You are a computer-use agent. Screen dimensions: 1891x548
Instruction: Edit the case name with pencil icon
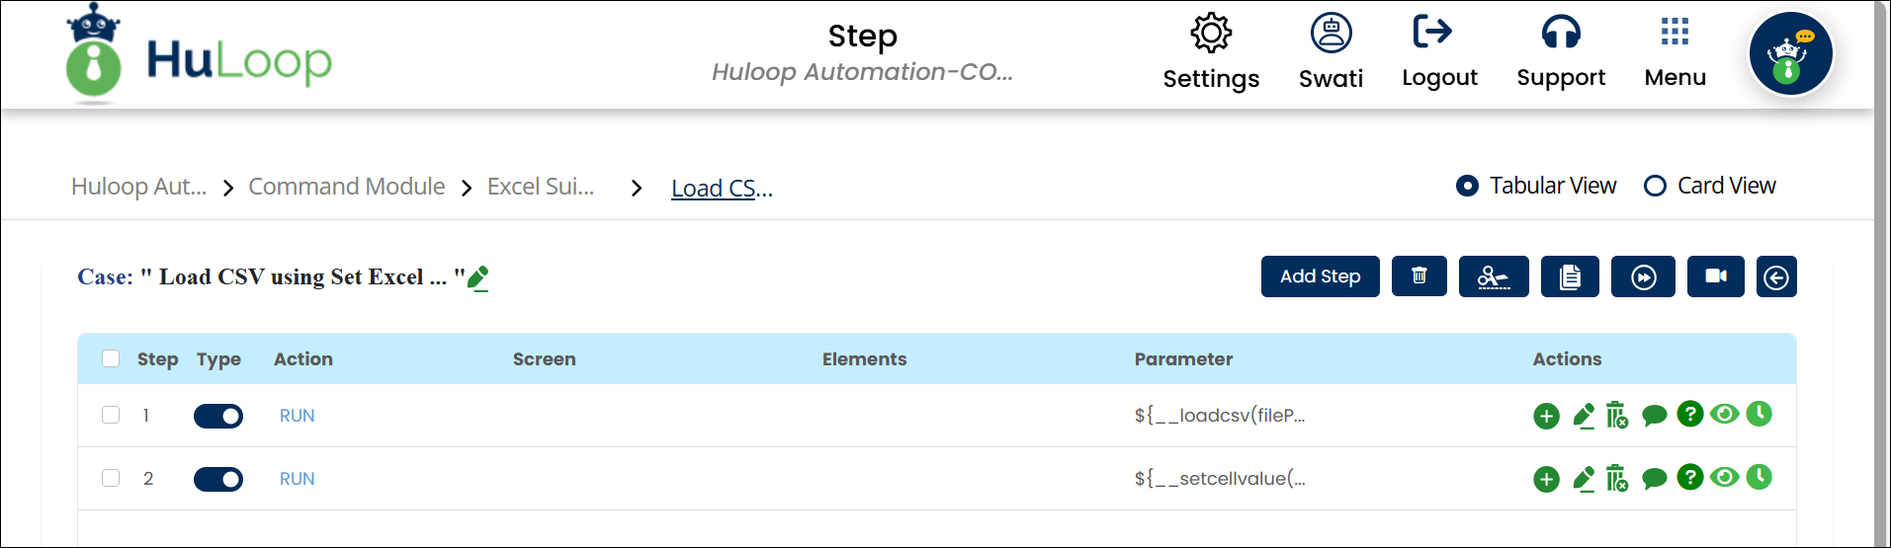click(478, 278)
